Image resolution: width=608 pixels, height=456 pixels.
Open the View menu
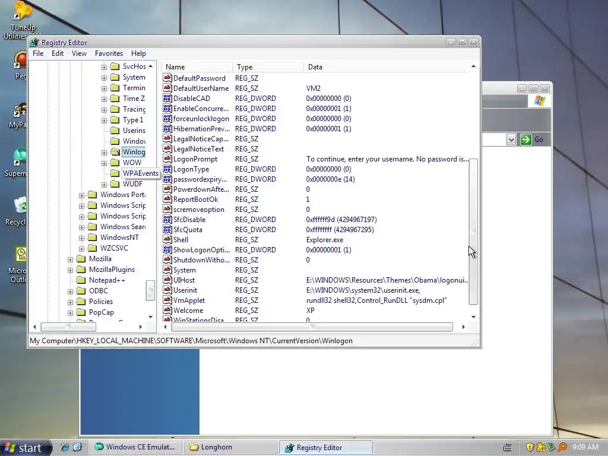click(x=79, y=53)
